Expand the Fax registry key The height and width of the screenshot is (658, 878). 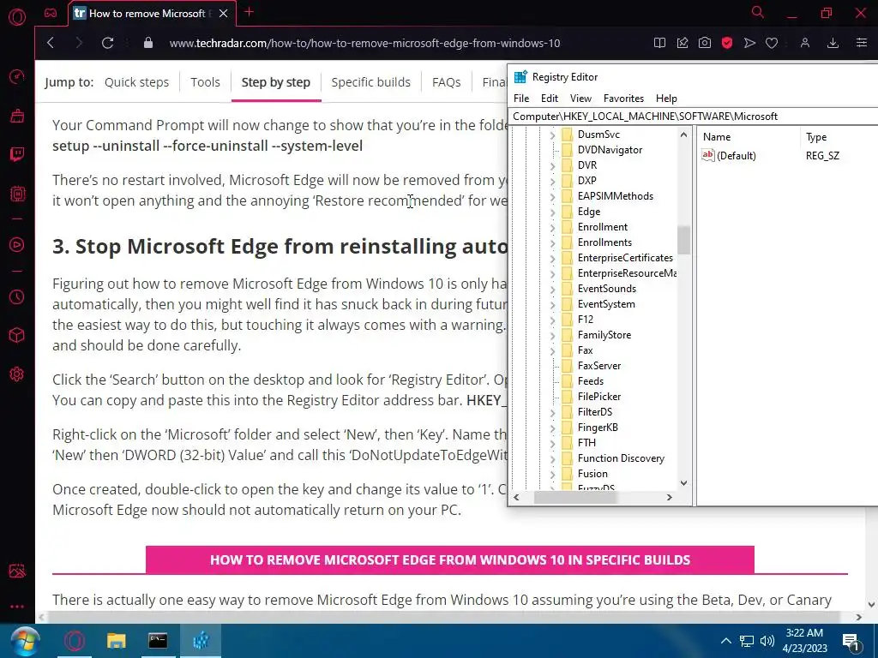click(x=552, y=350)
